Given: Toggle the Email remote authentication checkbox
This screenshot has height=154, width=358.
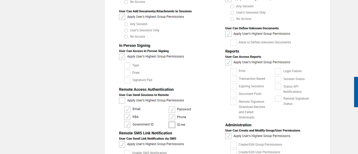Looking at the screenshot, I should [x=127, y=109].
